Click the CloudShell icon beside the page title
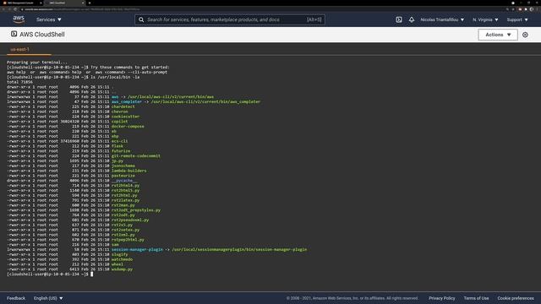The width and height of the screenshot is (541, 304). [x=14, y=34]
